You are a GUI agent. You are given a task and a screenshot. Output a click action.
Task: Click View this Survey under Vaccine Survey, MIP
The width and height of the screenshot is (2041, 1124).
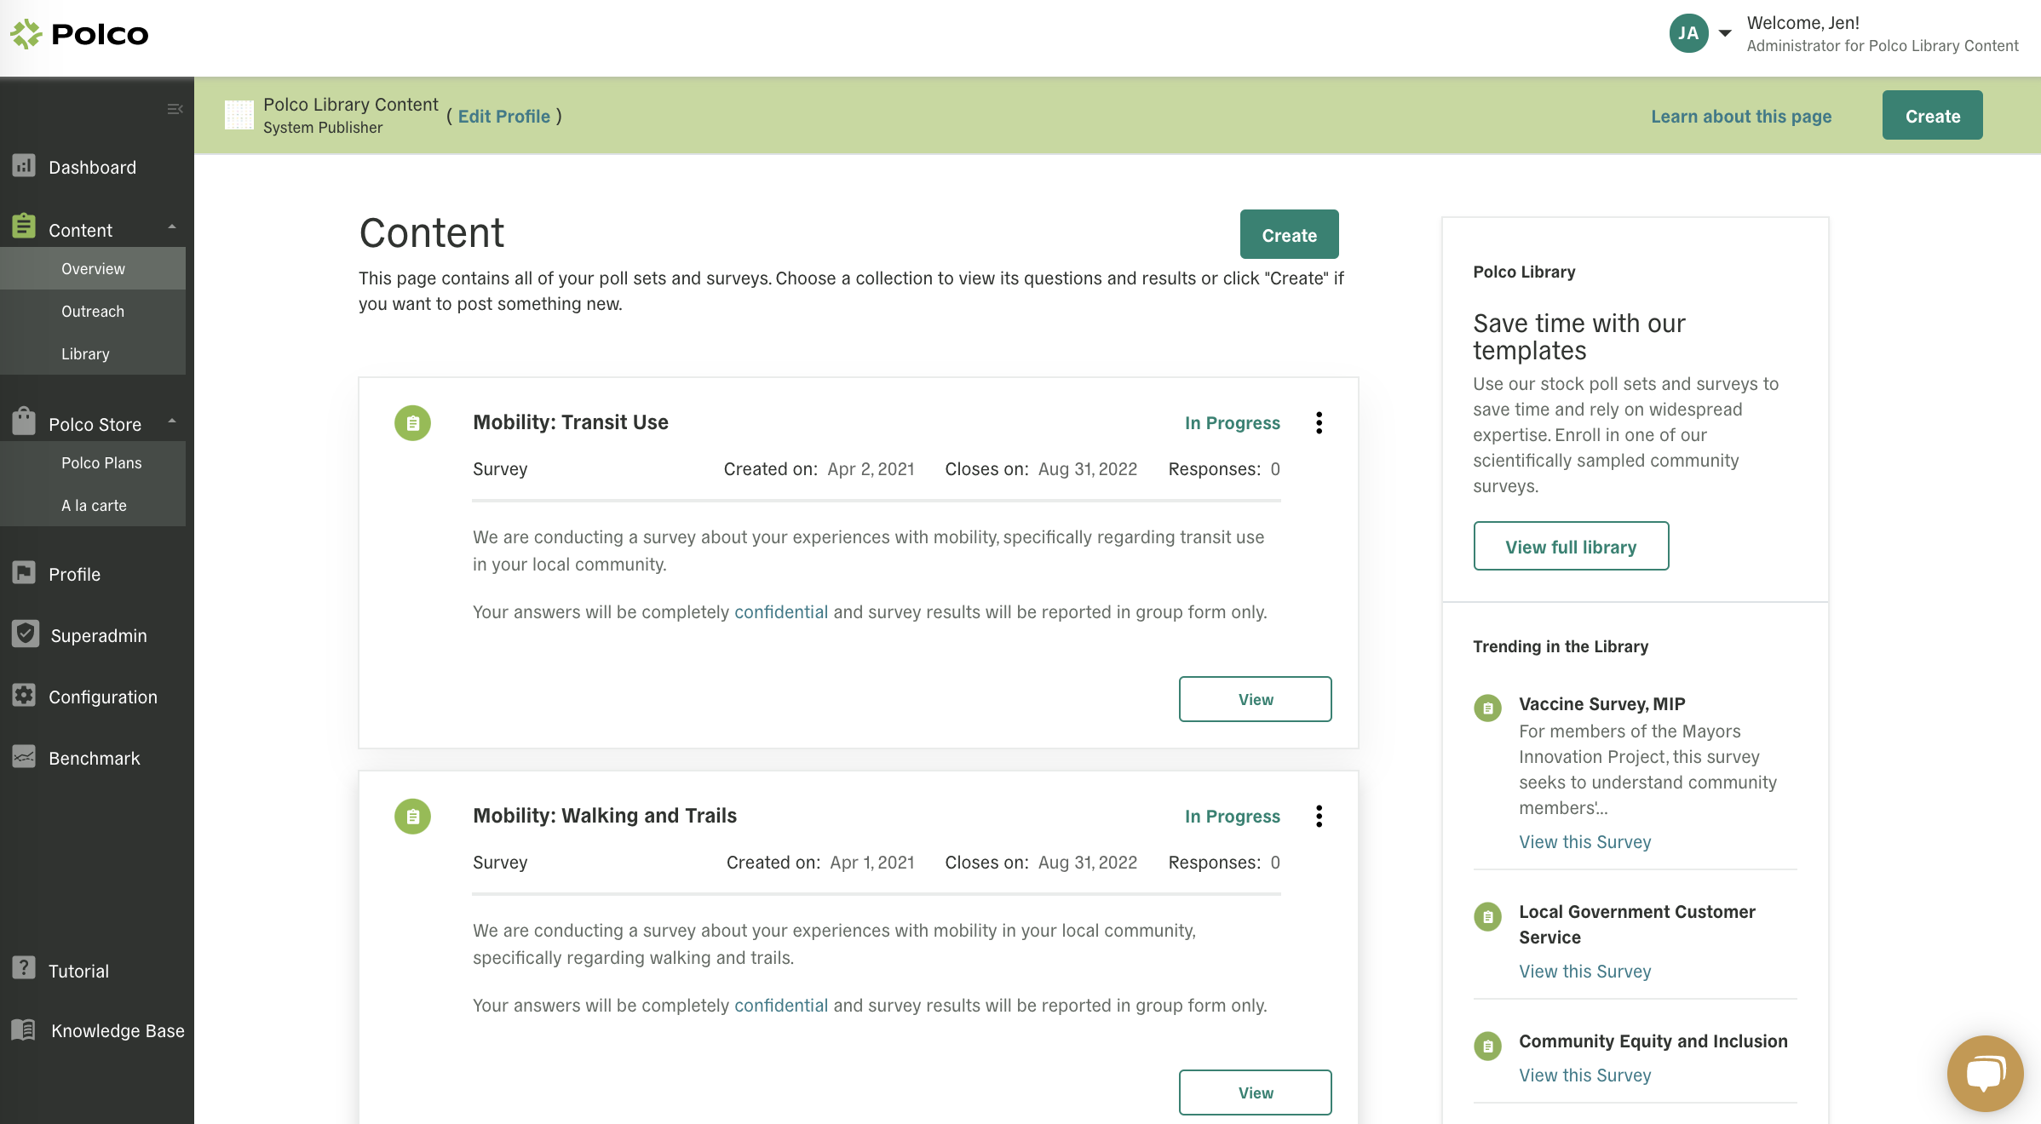click(x=1585, y=842)
